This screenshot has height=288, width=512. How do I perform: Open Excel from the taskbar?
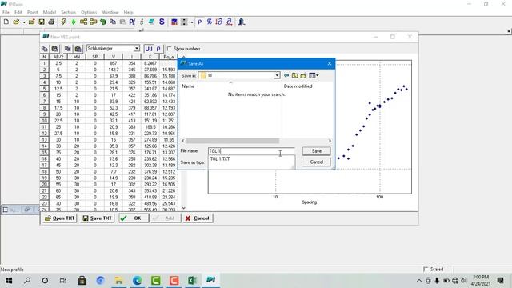(x=192, y=281)
